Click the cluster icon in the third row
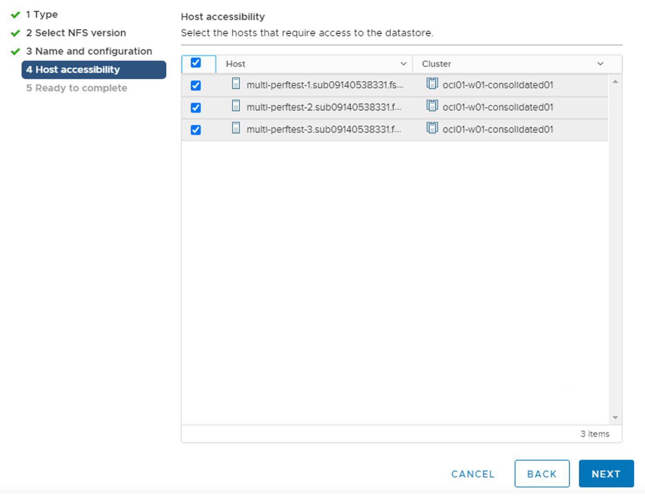 pyautogui.click(x=432, y=128)
